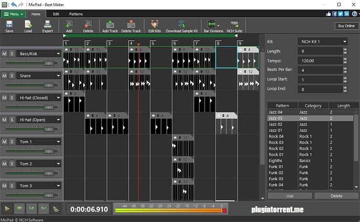
Task: Solo the Bass/Kick track
Action: (12, 54)
